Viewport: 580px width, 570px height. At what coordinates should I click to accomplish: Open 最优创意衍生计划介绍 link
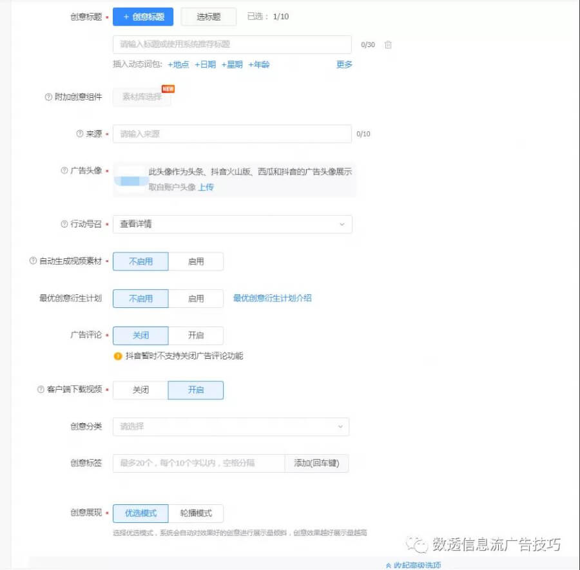pos(272,298)
